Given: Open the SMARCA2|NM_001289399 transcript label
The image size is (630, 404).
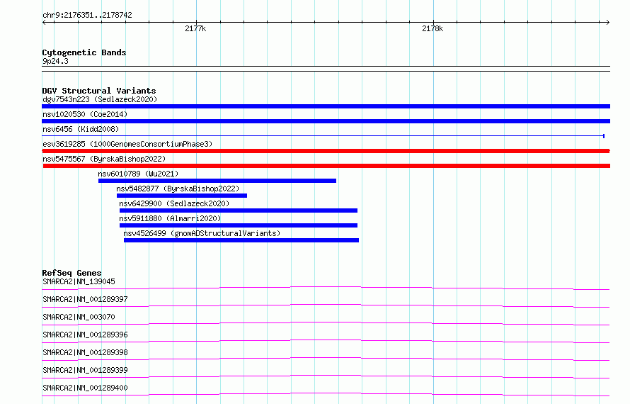Looking at the screenshot, I should [x=85, y=370].
